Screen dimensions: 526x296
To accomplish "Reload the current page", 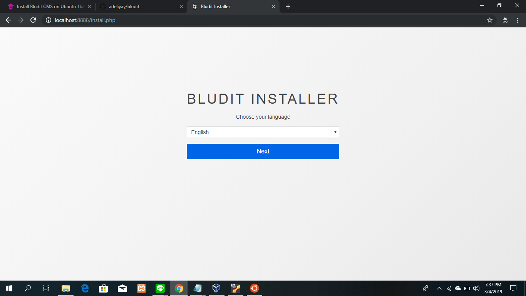I will [x=33, y=20].
